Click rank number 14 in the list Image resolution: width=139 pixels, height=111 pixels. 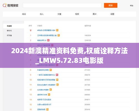pyautogui.click(x=31, y=100)
